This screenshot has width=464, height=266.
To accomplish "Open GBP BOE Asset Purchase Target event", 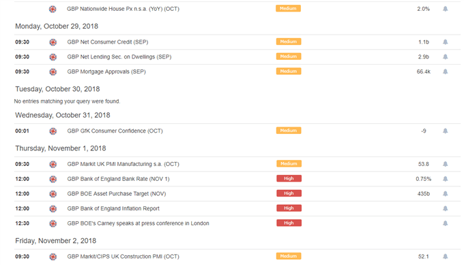I will [117, 194].
